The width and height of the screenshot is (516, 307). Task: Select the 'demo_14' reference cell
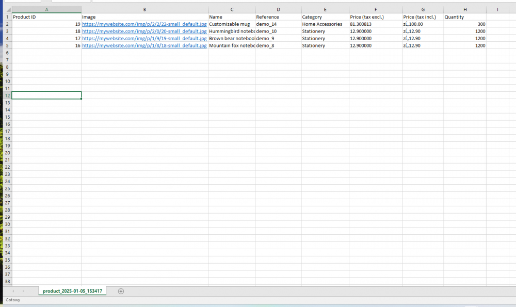click(x=278, y=24)
